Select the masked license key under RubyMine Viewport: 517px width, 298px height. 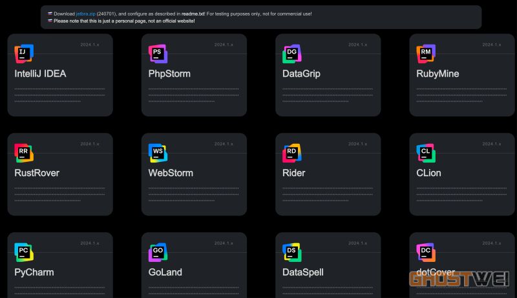click(x=461, y=95)
